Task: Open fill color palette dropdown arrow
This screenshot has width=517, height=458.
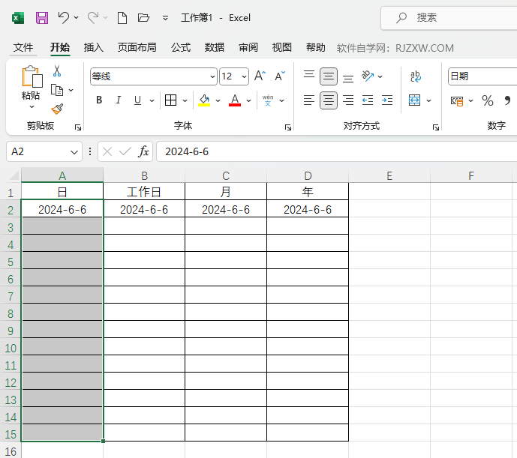Action: pos(218,100)
